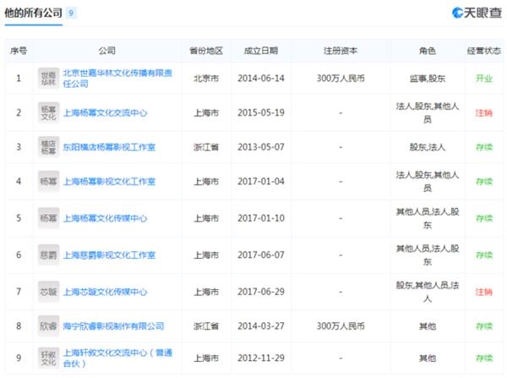Click the 轩叙文化 logo thumbnail

tap(48, 358)
